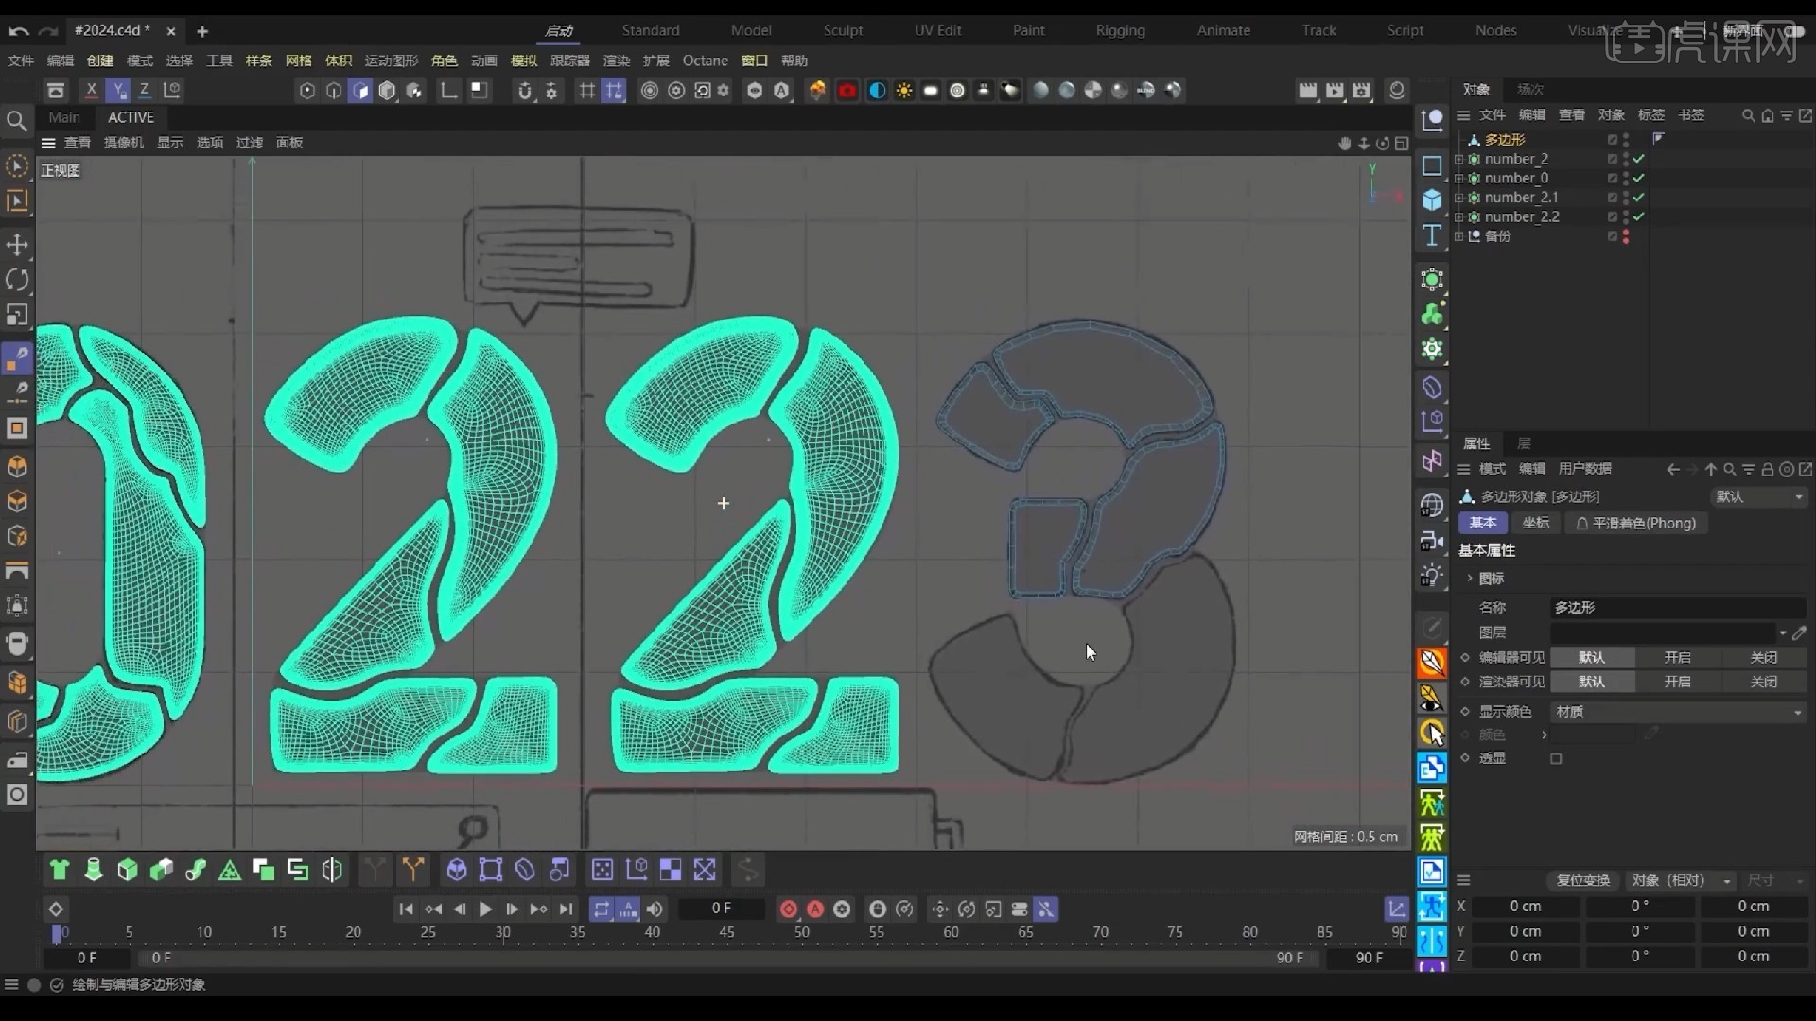Toggle the number_0 green enable checkmark
The height and width of the screenshot is (1021, 1816).
coord(1638,179)
